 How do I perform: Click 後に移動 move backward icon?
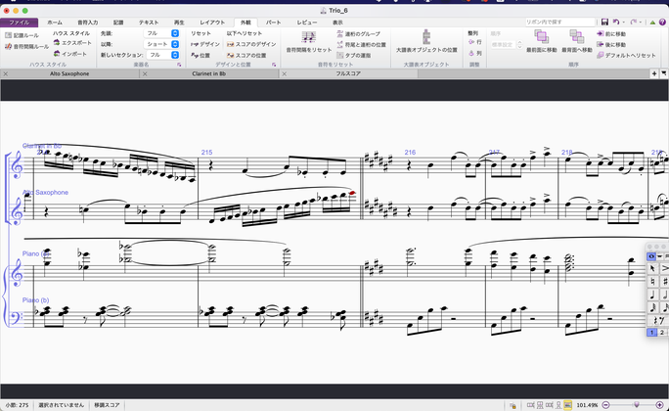tap(600, 44)
